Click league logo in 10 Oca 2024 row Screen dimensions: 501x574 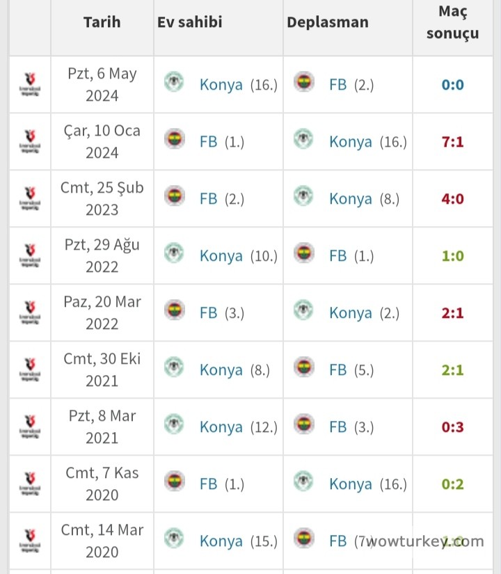click(x=30, y=142)
